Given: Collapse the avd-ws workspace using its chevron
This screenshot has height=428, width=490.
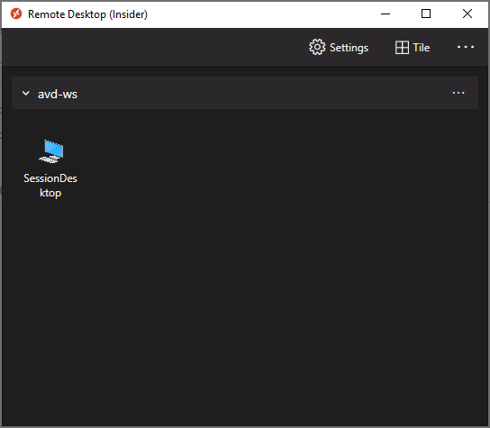Looking at the screenshot, I should click(26, 93).
